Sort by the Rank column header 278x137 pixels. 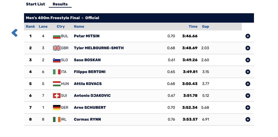pos(30,26)
